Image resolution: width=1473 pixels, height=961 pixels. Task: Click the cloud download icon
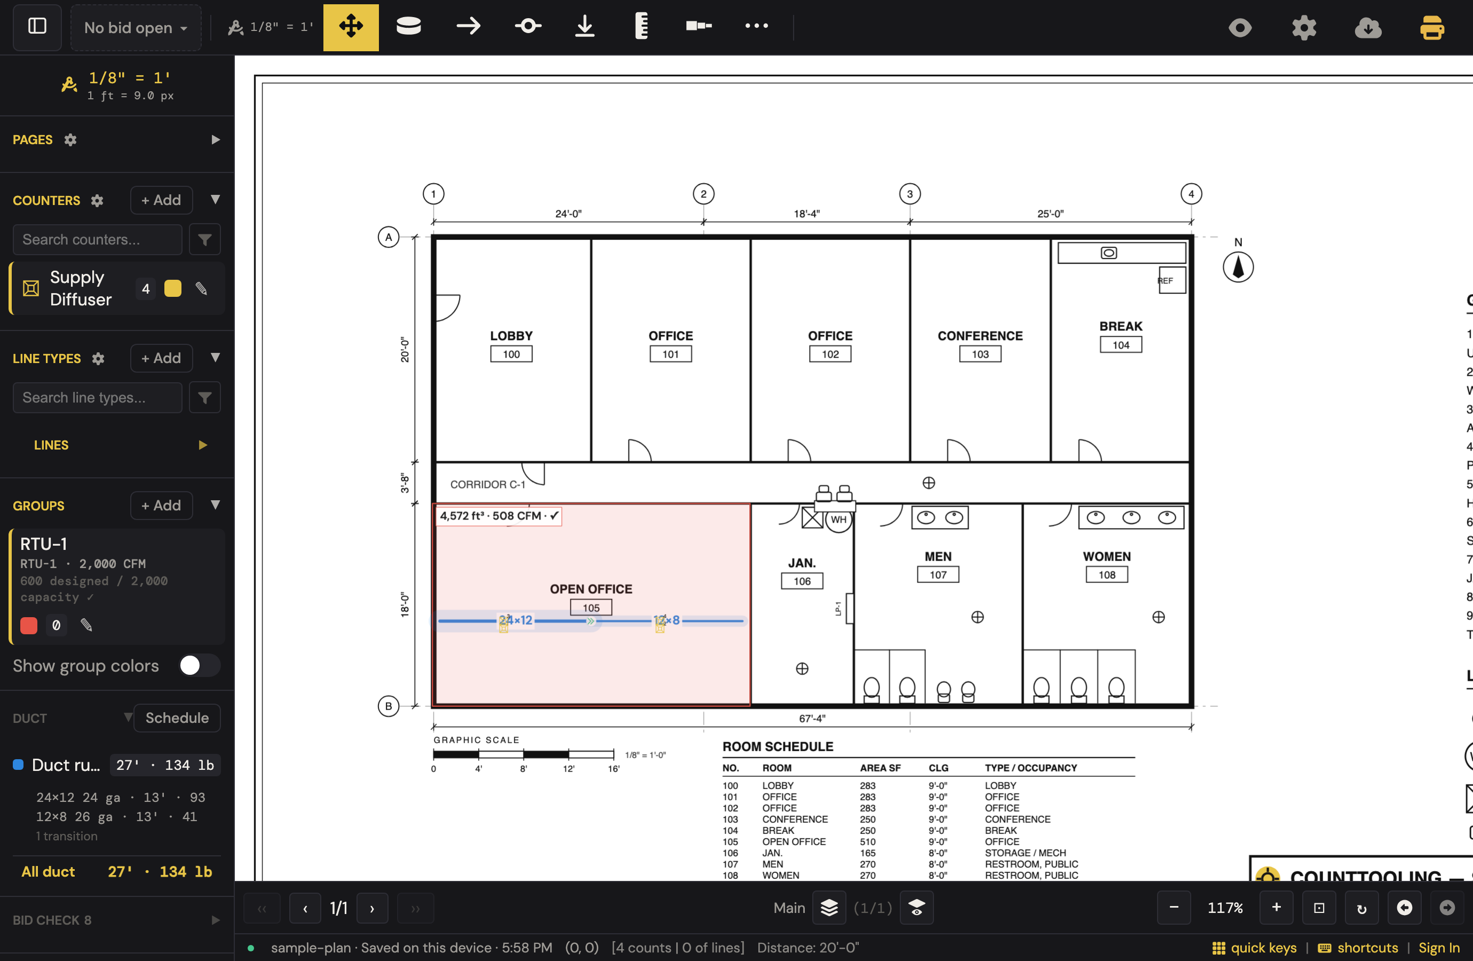pos(1368,28)
